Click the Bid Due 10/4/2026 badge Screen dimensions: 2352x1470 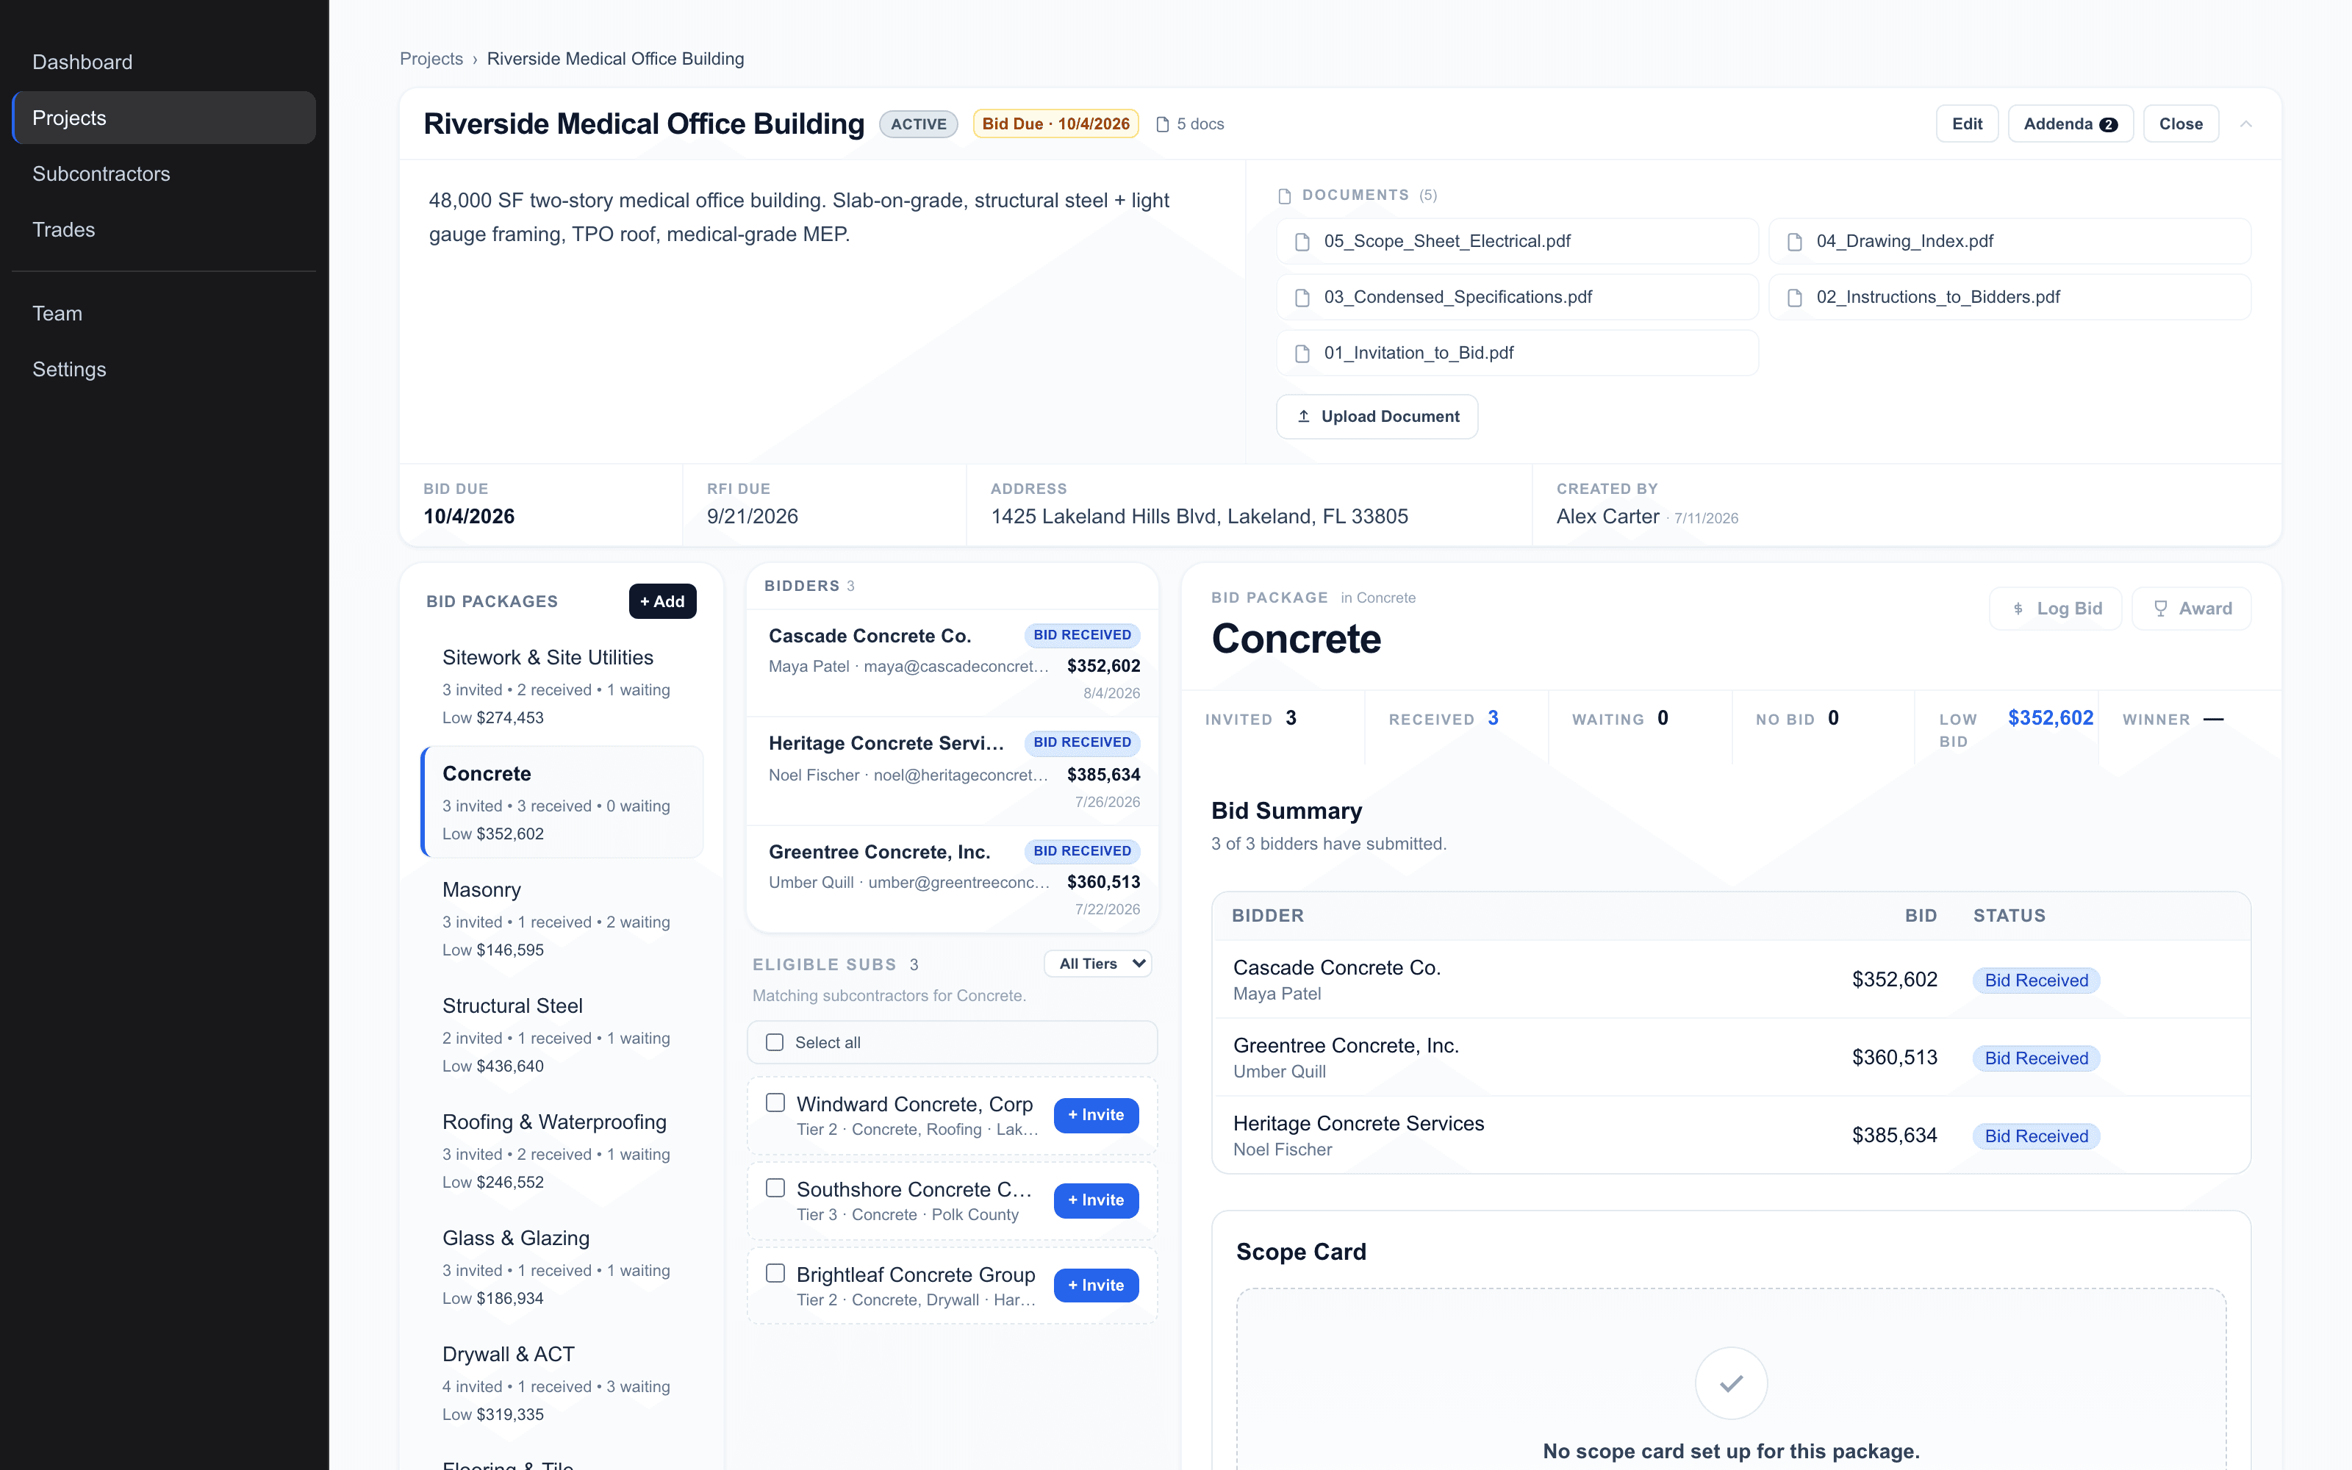point(1055,124)
